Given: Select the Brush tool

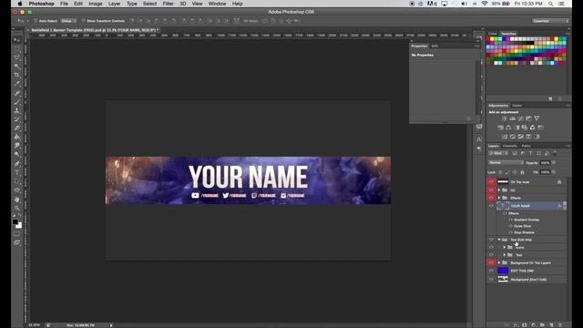Looking at the screenshot, I should (x=17, y=102).
